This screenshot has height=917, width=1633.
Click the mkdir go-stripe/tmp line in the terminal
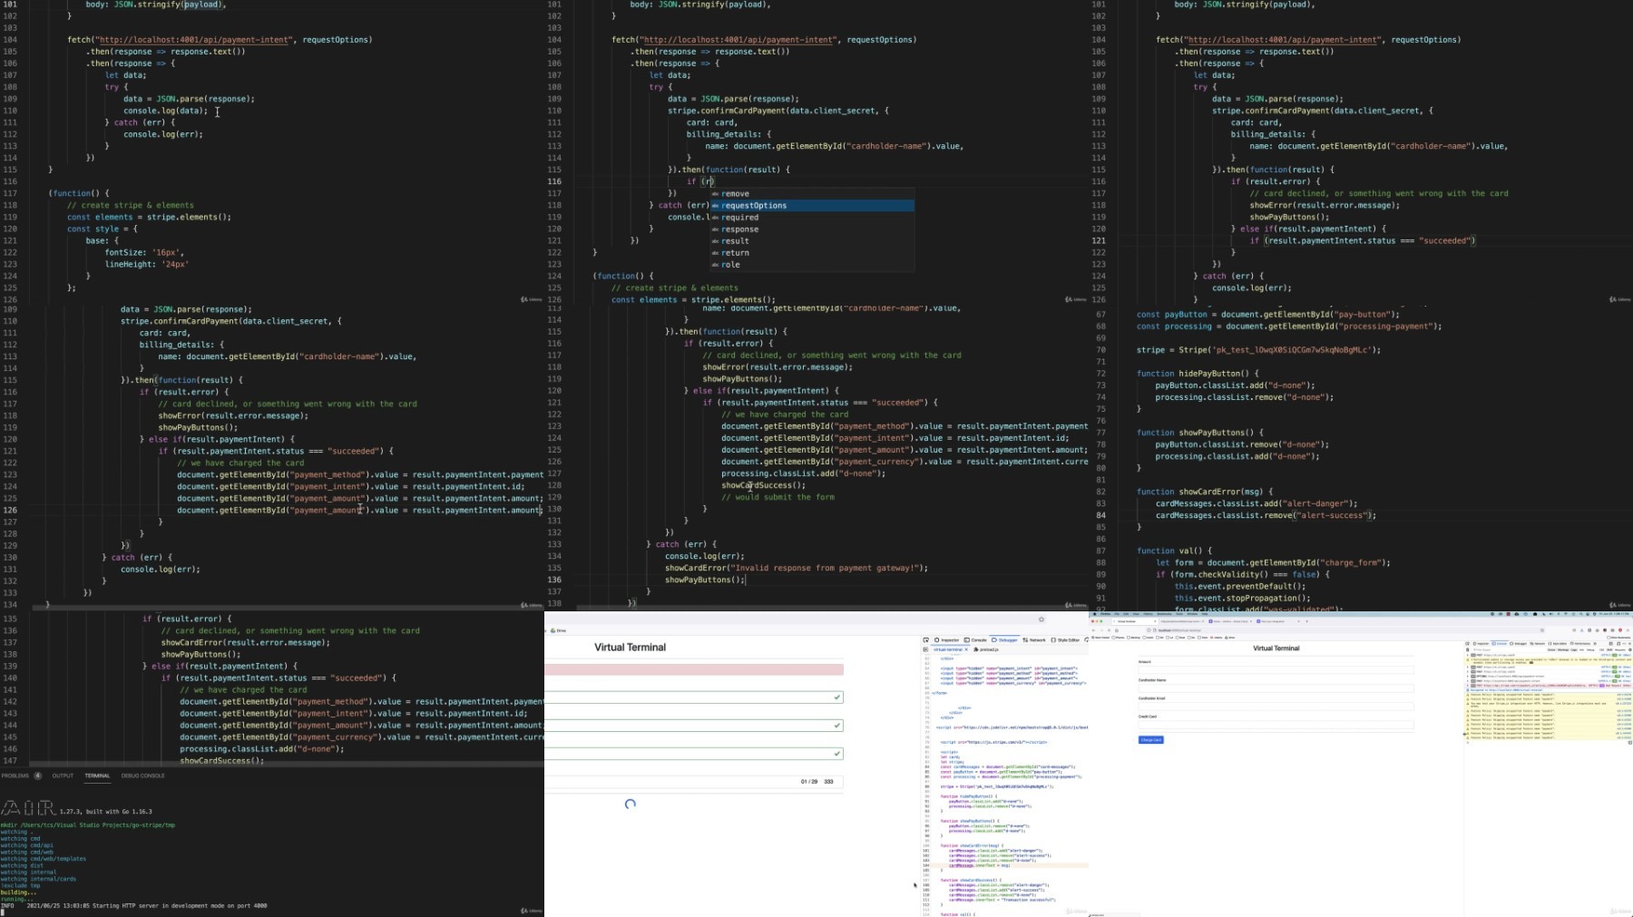(x=88, y=825)
